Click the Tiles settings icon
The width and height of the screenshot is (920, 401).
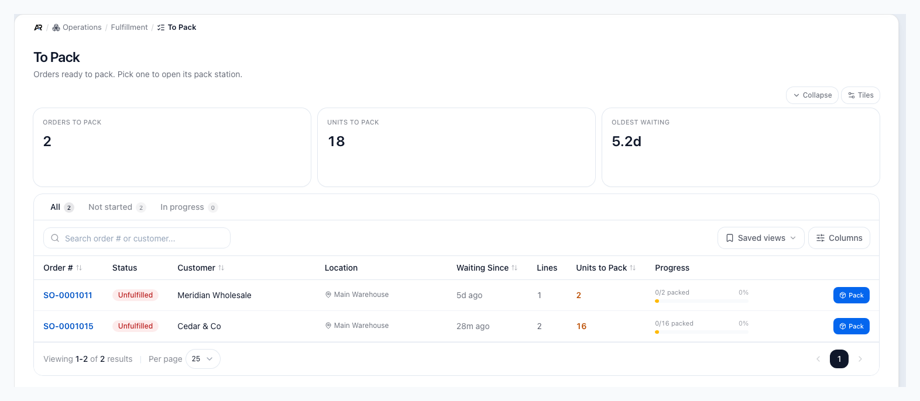point(852,95)
